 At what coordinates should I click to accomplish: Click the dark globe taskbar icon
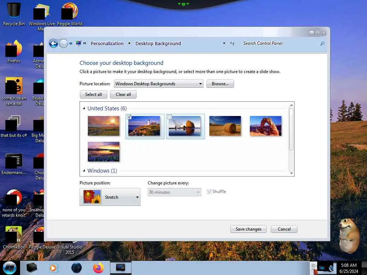pos(77,268)
